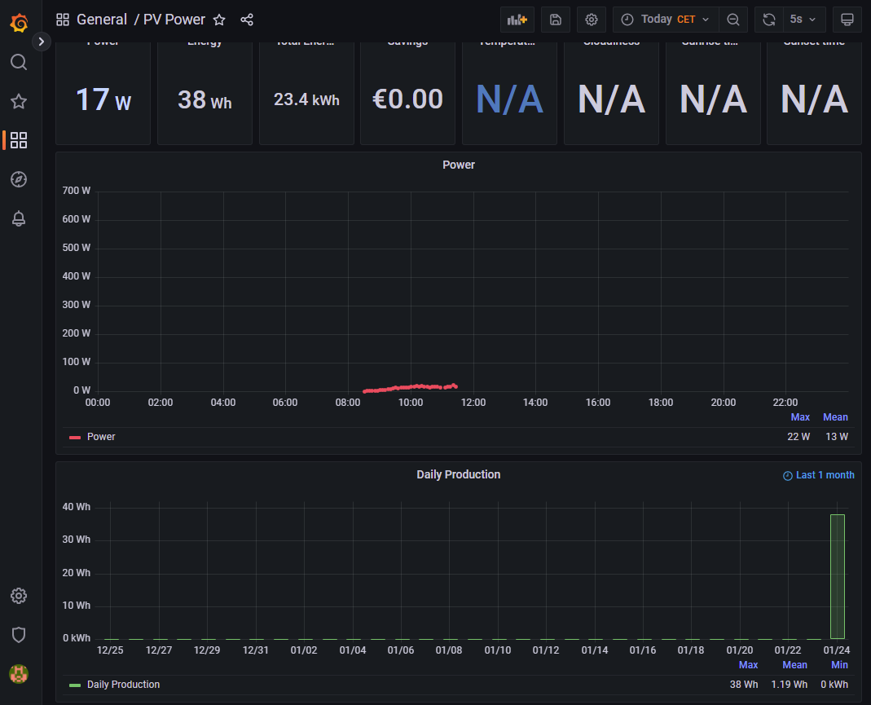Open the dashboard search icon
The image size is (871, 705).
pyautogui.click(x=19, y=62)
